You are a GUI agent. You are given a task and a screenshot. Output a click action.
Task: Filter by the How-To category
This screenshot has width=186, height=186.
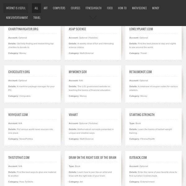(122, 8)
